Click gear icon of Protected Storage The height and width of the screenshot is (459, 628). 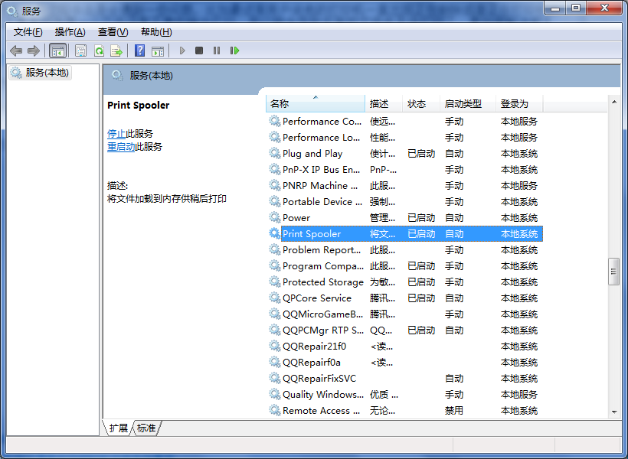pos(274,282)
